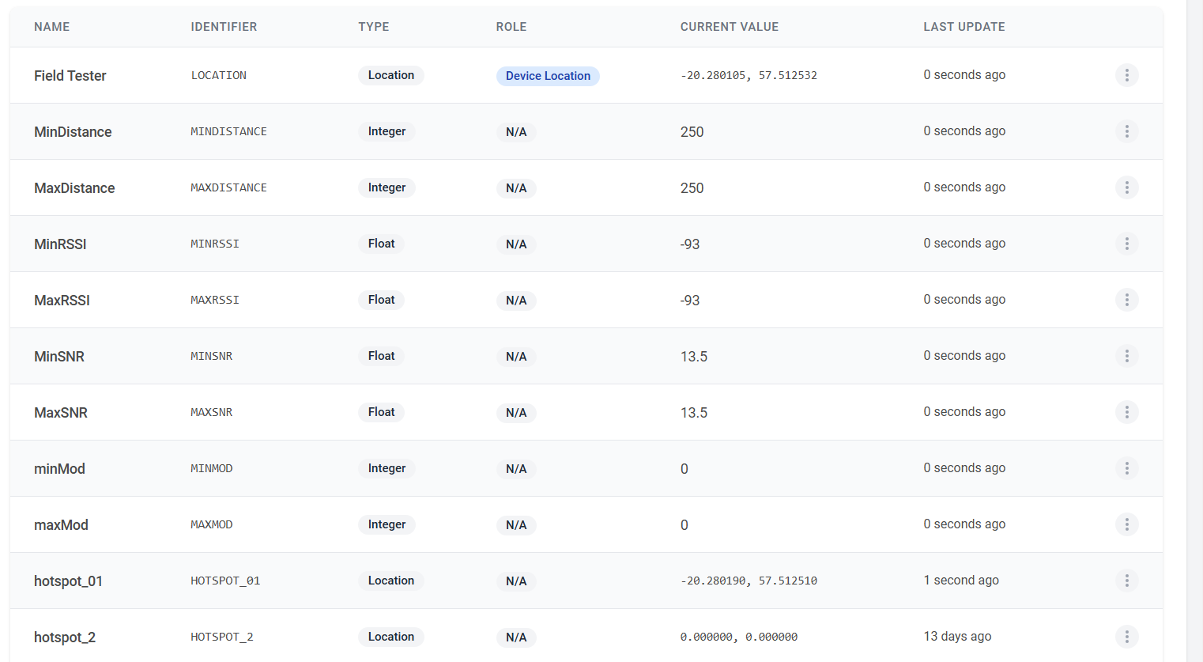
Task: Click the three-dot icon for MaxSNR
Action: coord(1126,412)
